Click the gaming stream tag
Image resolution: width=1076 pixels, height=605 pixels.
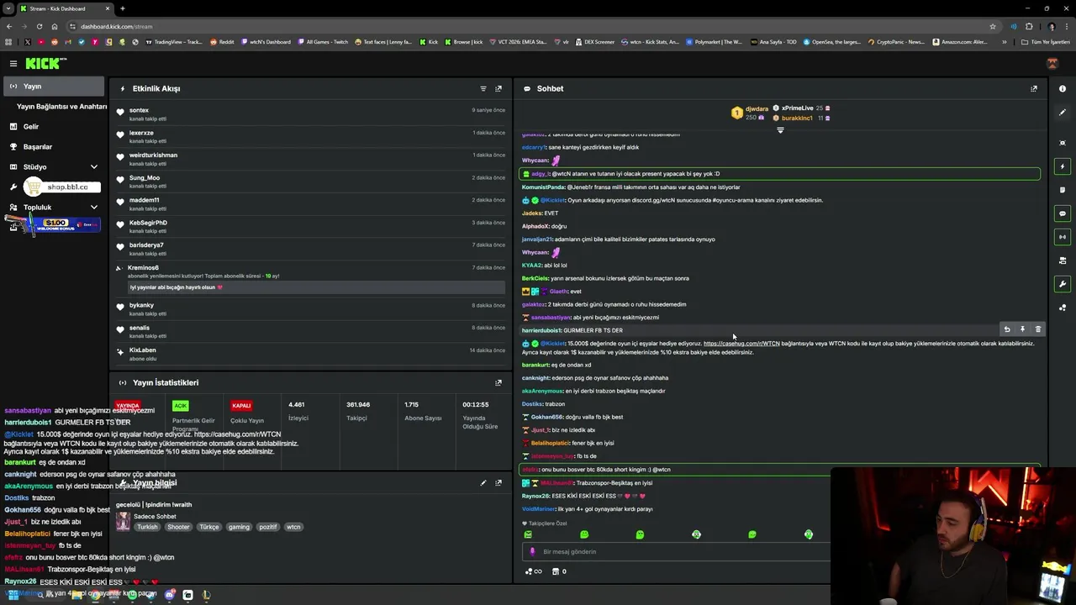(239, 527)
